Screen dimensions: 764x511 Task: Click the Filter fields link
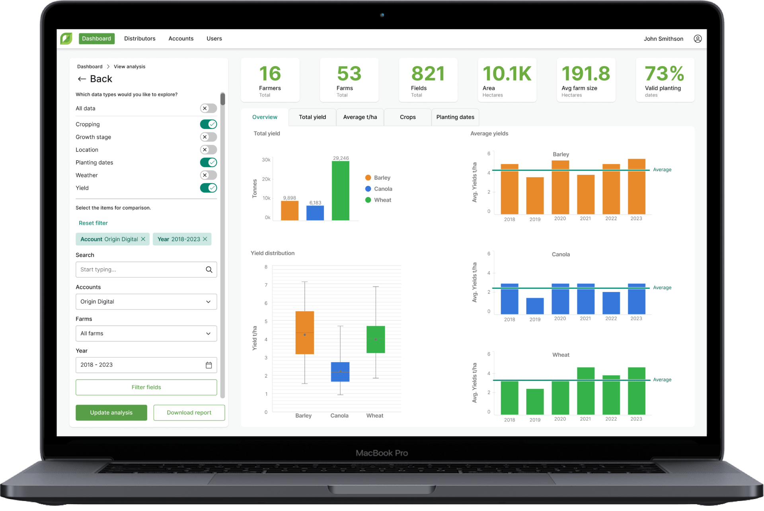coord(146,388)
